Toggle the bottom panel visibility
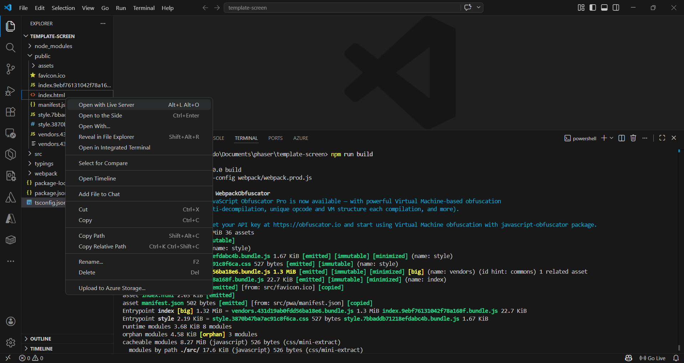 pos(604,7)
